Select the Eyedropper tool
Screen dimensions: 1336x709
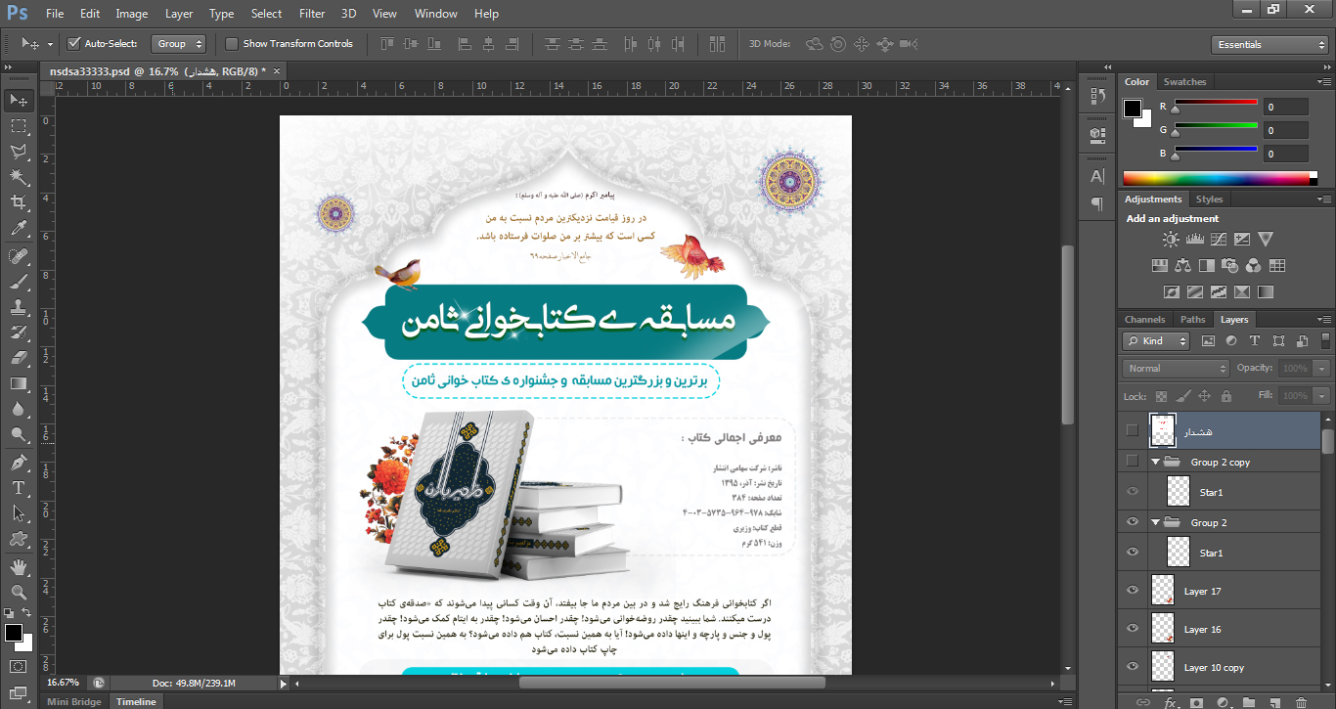tap(19, 229)
